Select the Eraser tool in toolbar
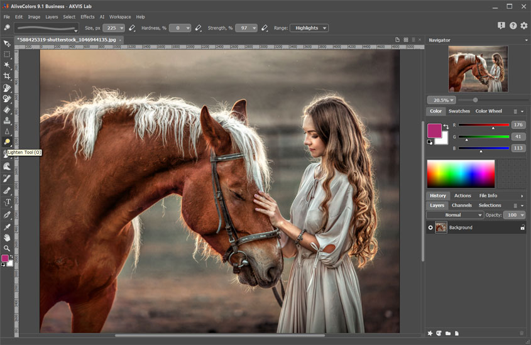Image resolution: width=531 pixels, height=345 pixels. point(7,110)
